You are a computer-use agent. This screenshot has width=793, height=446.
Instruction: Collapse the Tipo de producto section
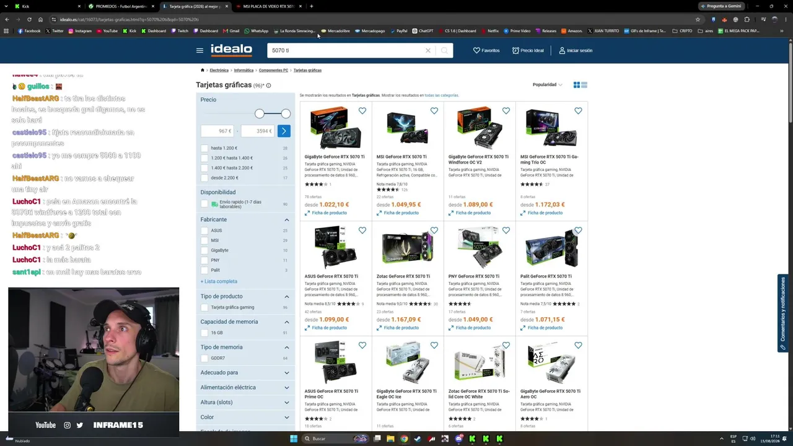[287, 297]
